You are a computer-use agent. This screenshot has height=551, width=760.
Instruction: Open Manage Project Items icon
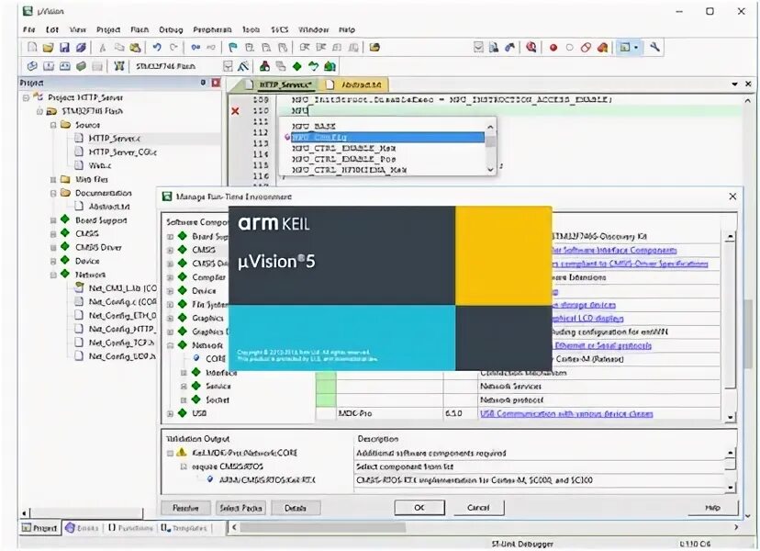(264, 66)
